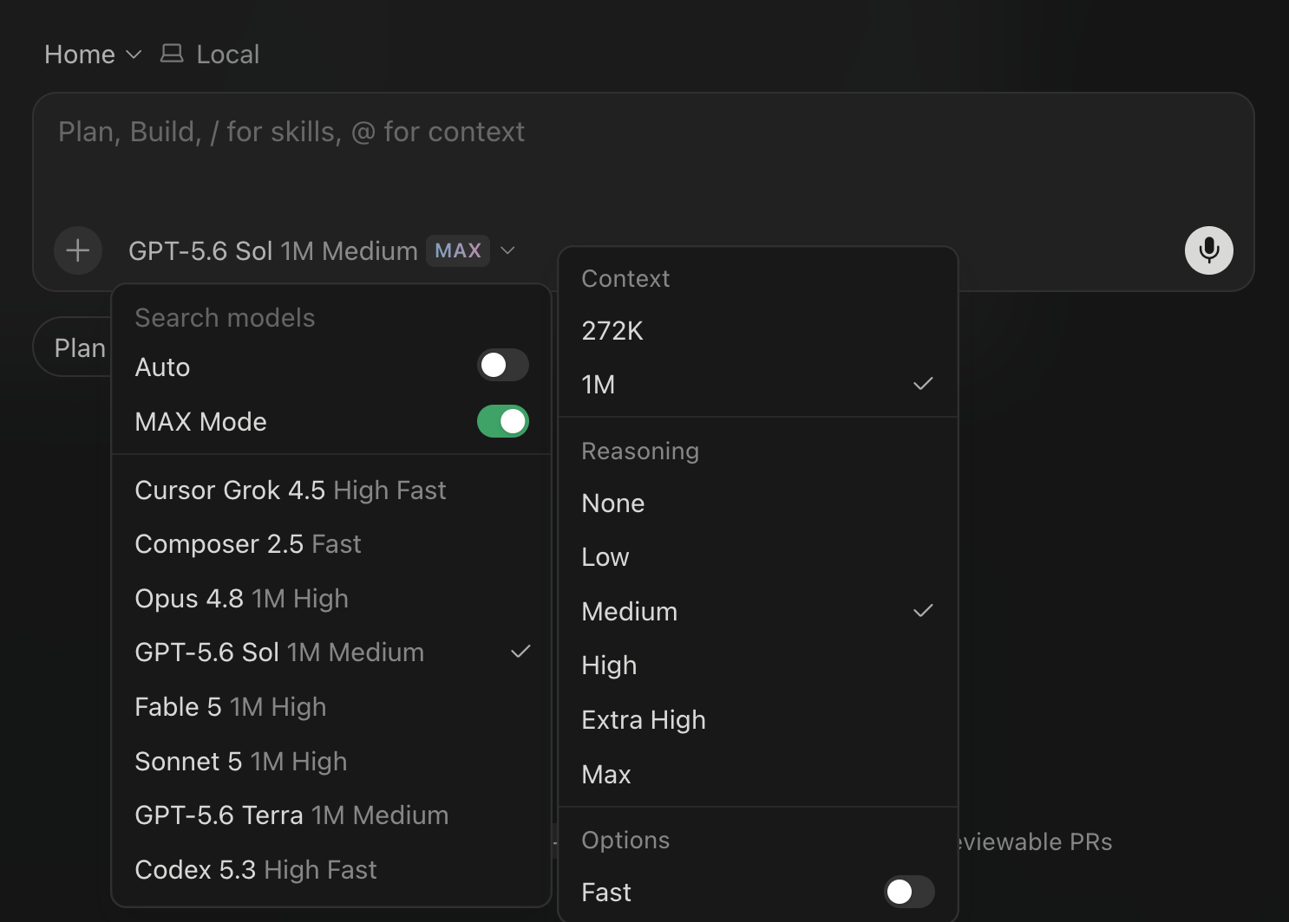Click the Search models field

331,318
